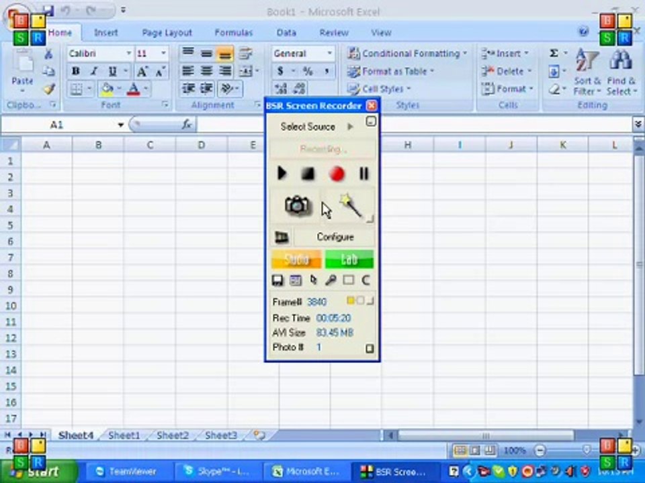Screen dimensions: 645x483
Task: Click the Borders icon
Action: click(x=77, y=89)
